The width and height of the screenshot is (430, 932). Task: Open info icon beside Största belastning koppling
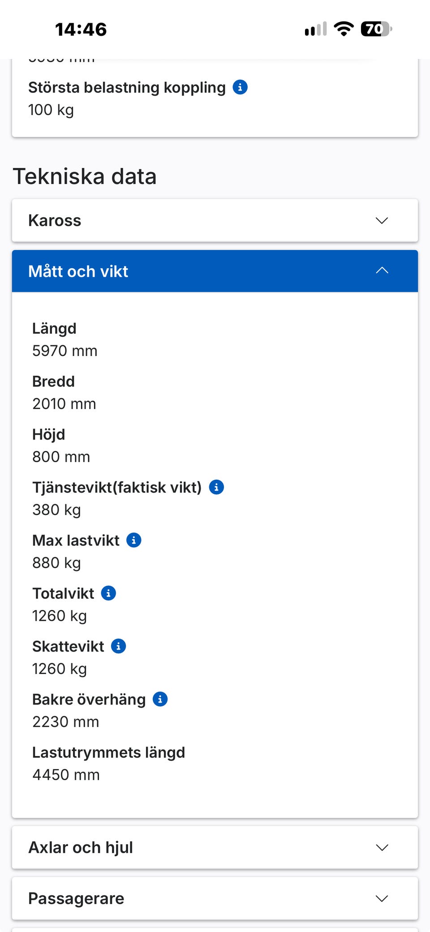pyautogui.click(x=240, y=87)
